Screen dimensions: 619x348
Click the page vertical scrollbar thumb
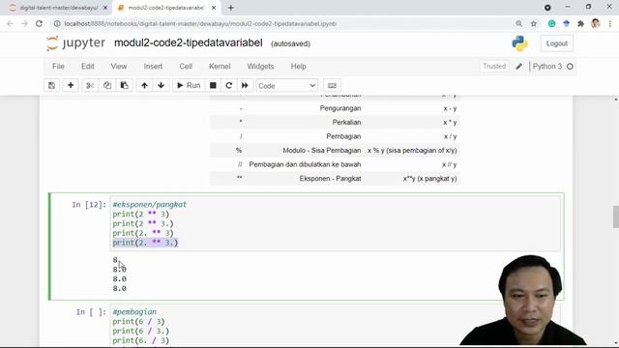[615, 217]
